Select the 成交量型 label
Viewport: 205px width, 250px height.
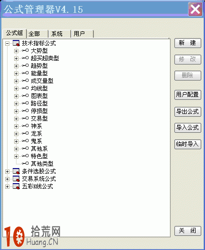click(42, 81)
